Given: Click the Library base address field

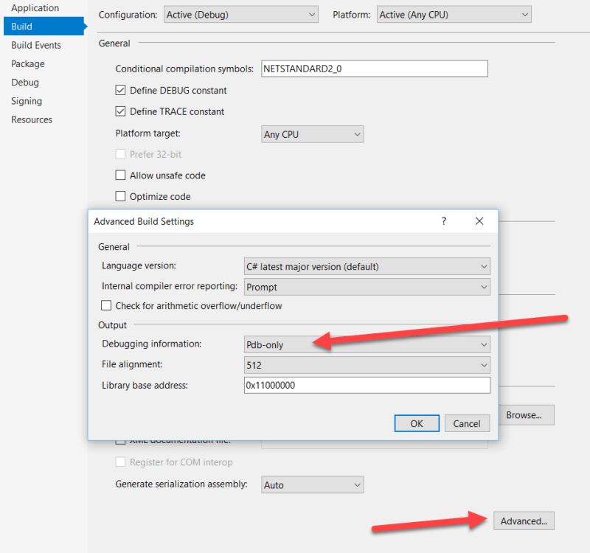Looking at the screenshot, I should coord(367,386).
